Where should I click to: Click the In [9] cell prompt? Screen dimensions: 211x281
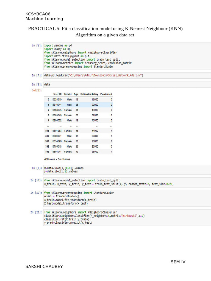pyautogui.click(x=37, y=168)
